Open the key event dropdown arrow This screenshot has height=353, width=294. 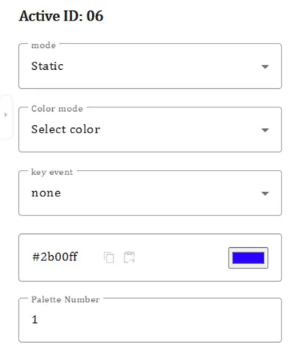(265, 193)
